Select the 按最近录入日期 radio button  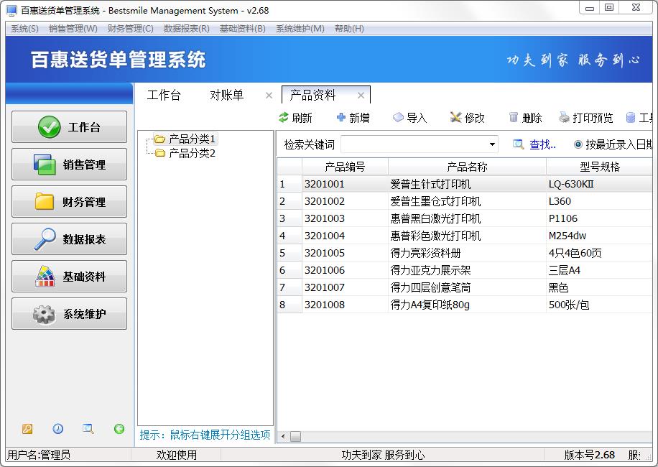(x=578, y=144)
